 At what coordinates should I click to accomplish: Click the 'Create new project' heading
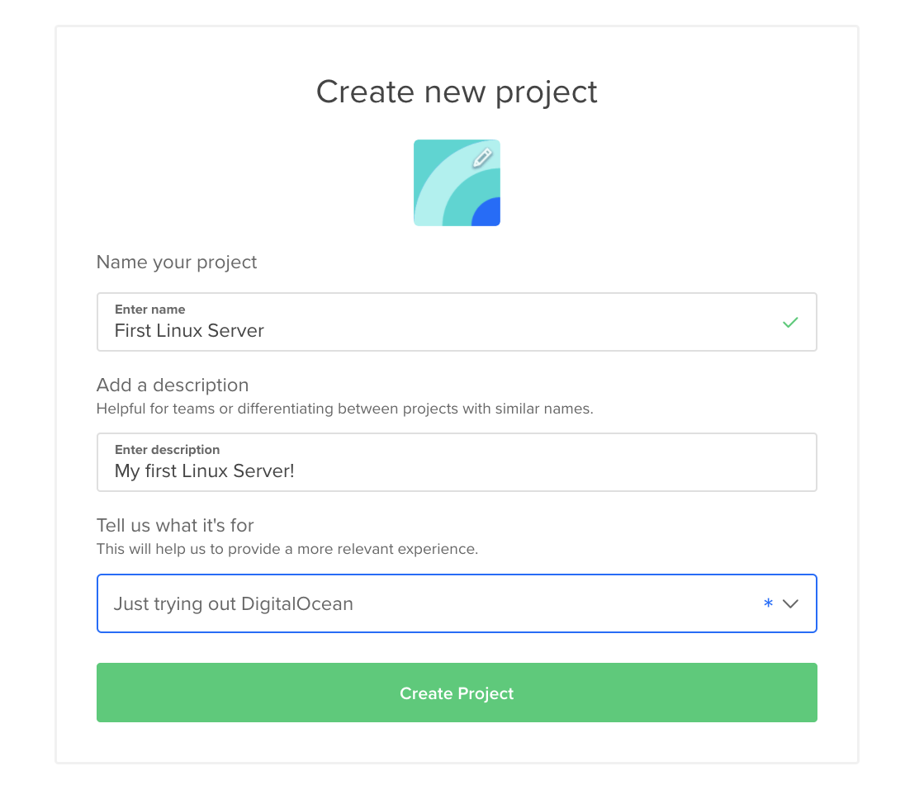click(457, 91)
